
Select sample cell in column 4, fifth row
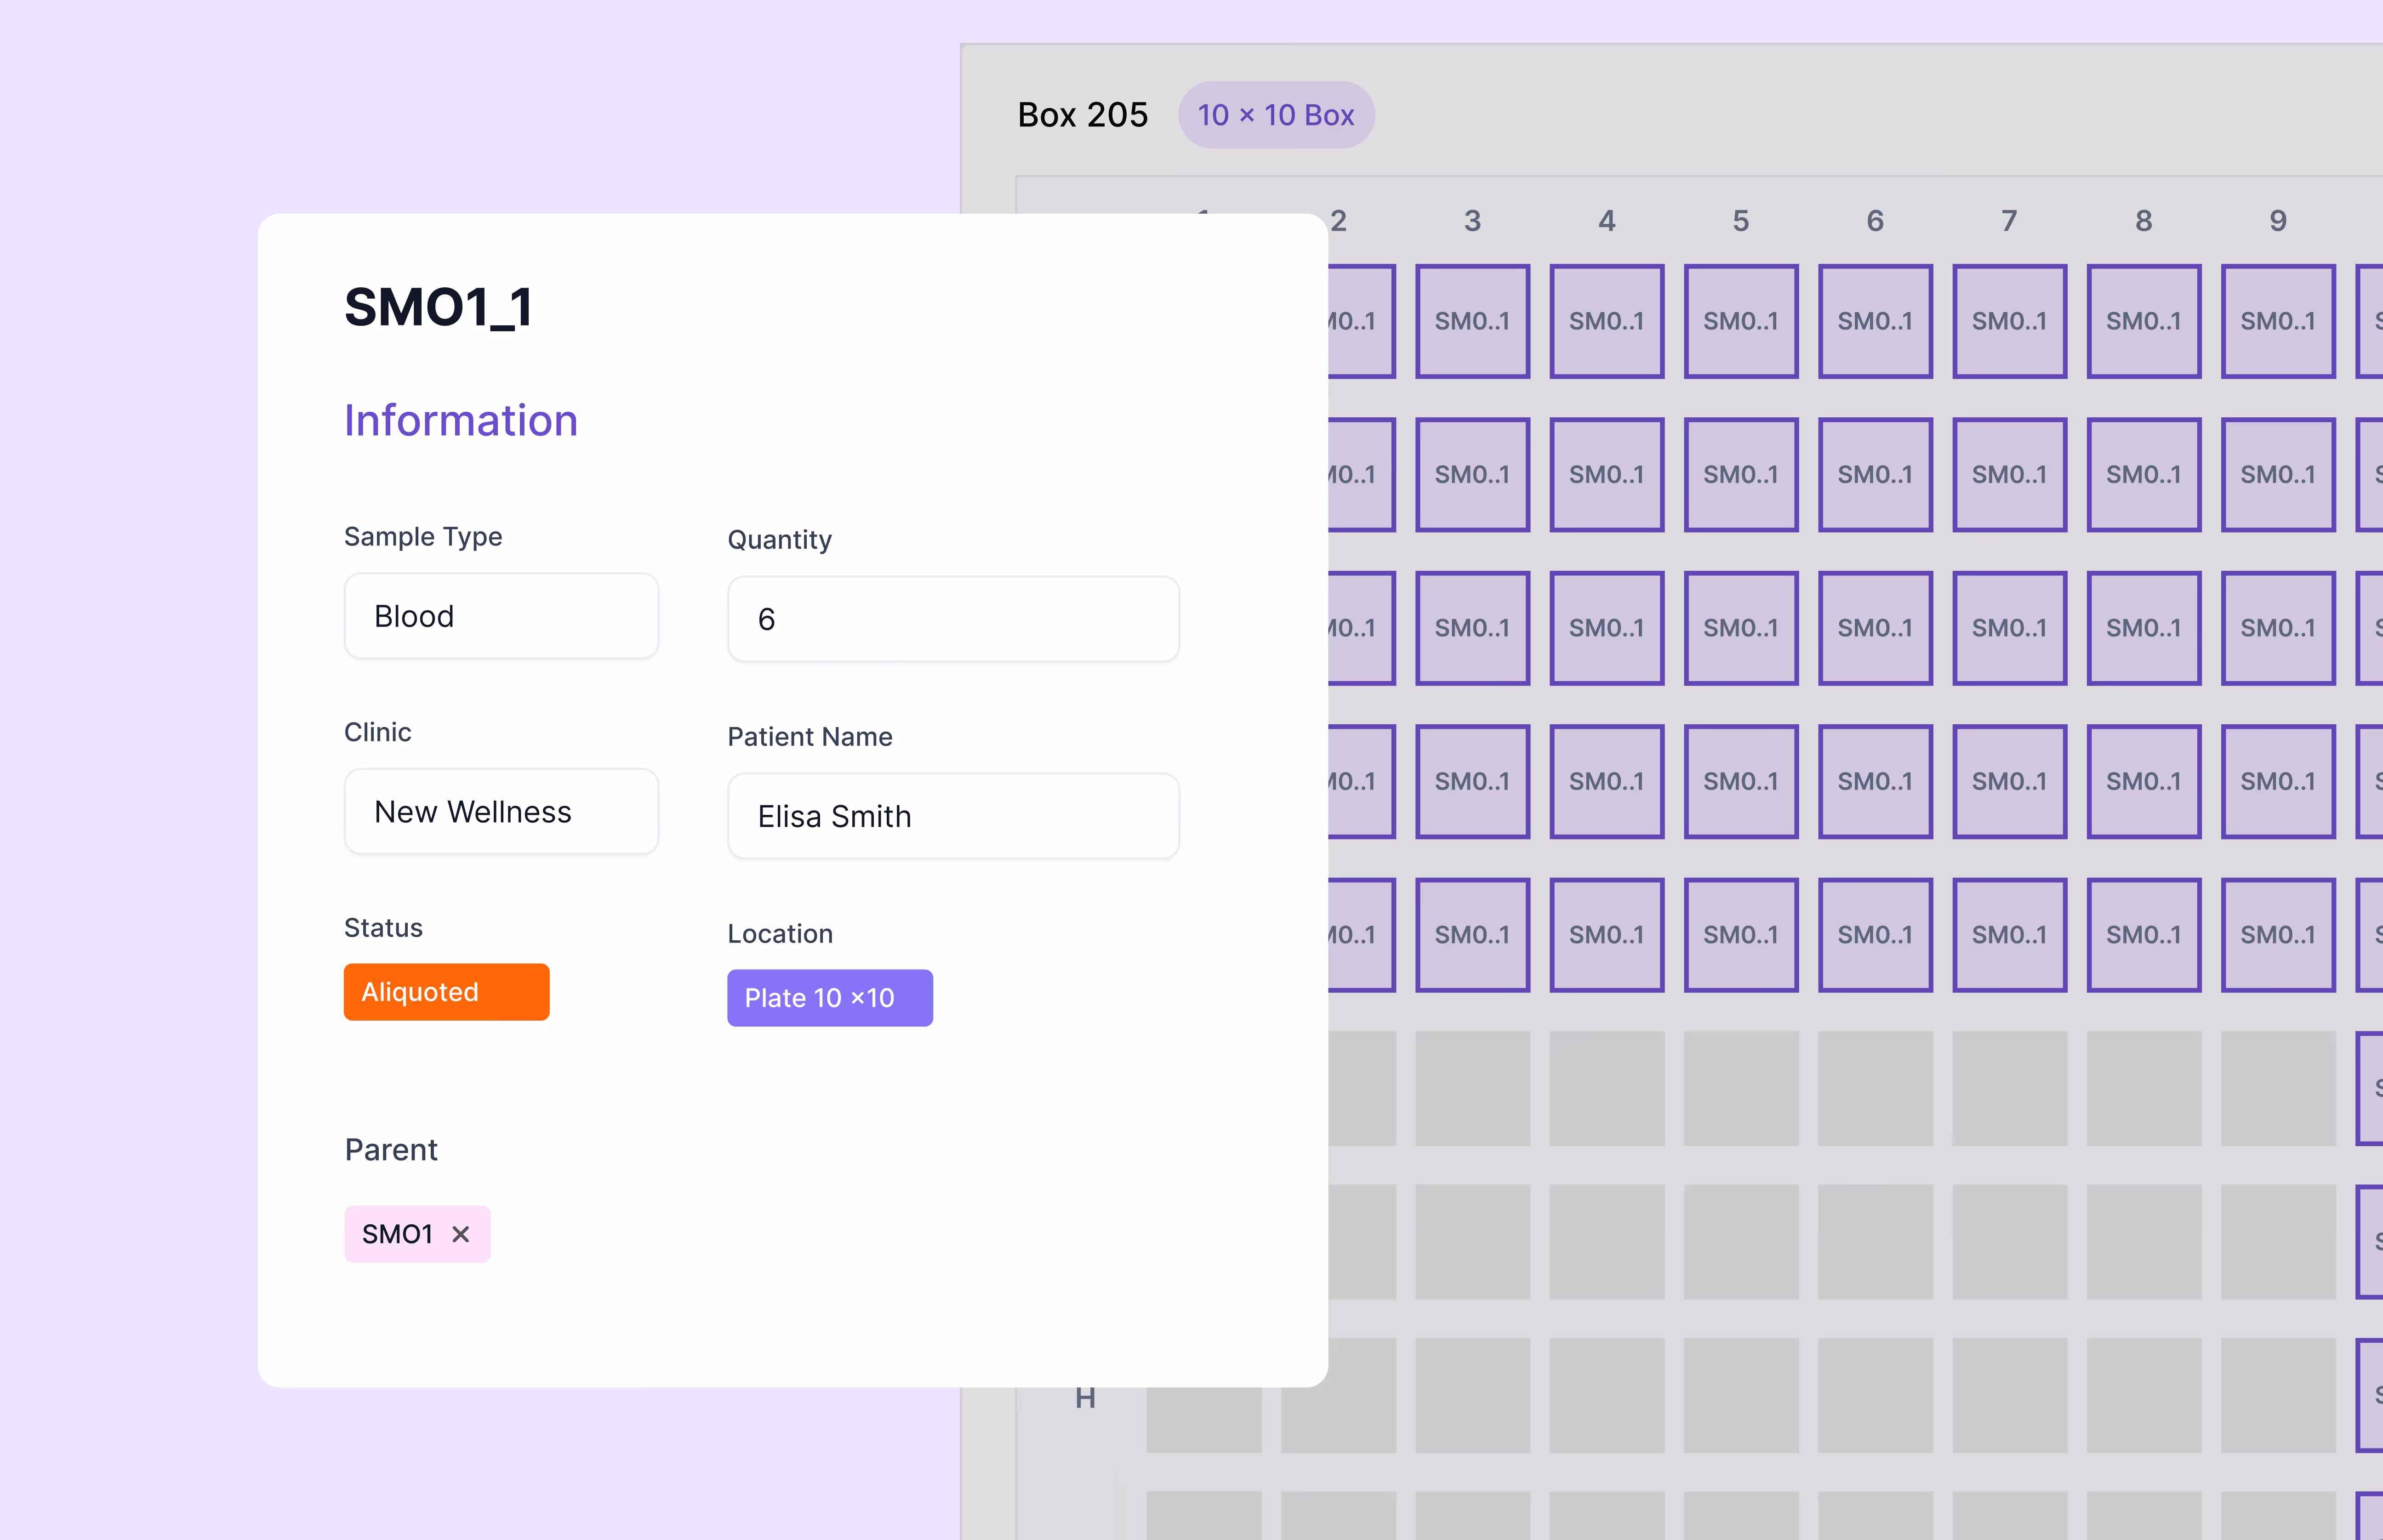[1606, 935]
